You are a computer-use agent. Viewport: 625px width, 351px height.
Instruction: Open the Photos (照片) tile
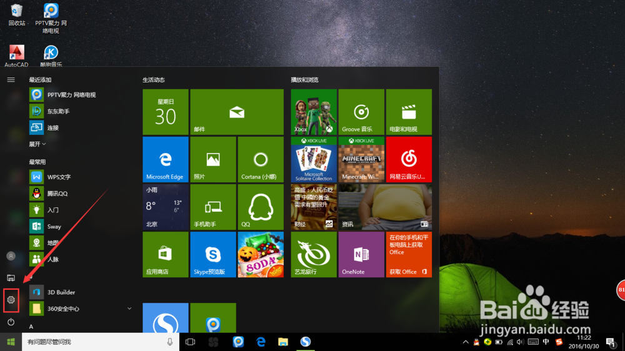(213, 159)
